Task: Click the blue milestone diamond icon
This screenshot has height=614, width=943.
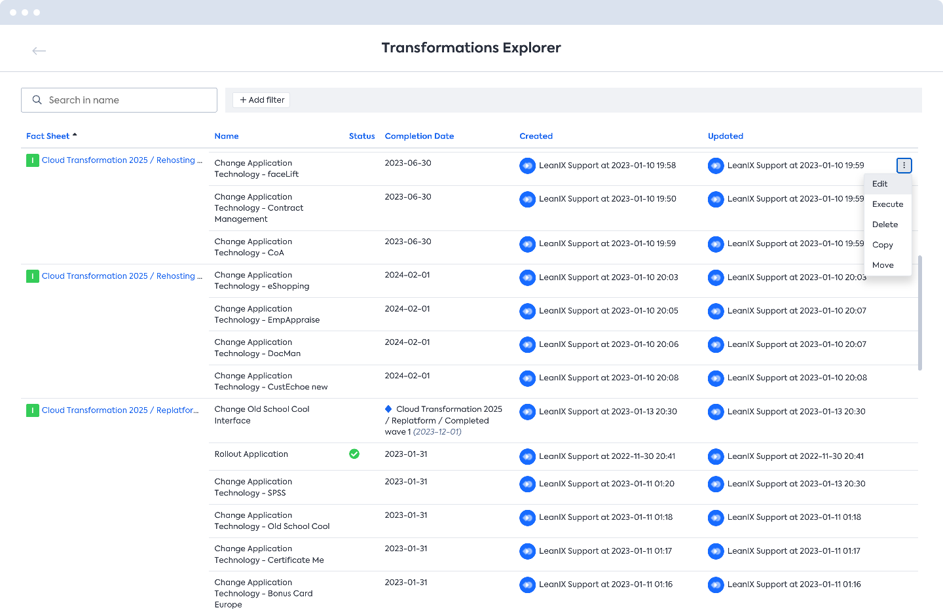Action: 389,408
